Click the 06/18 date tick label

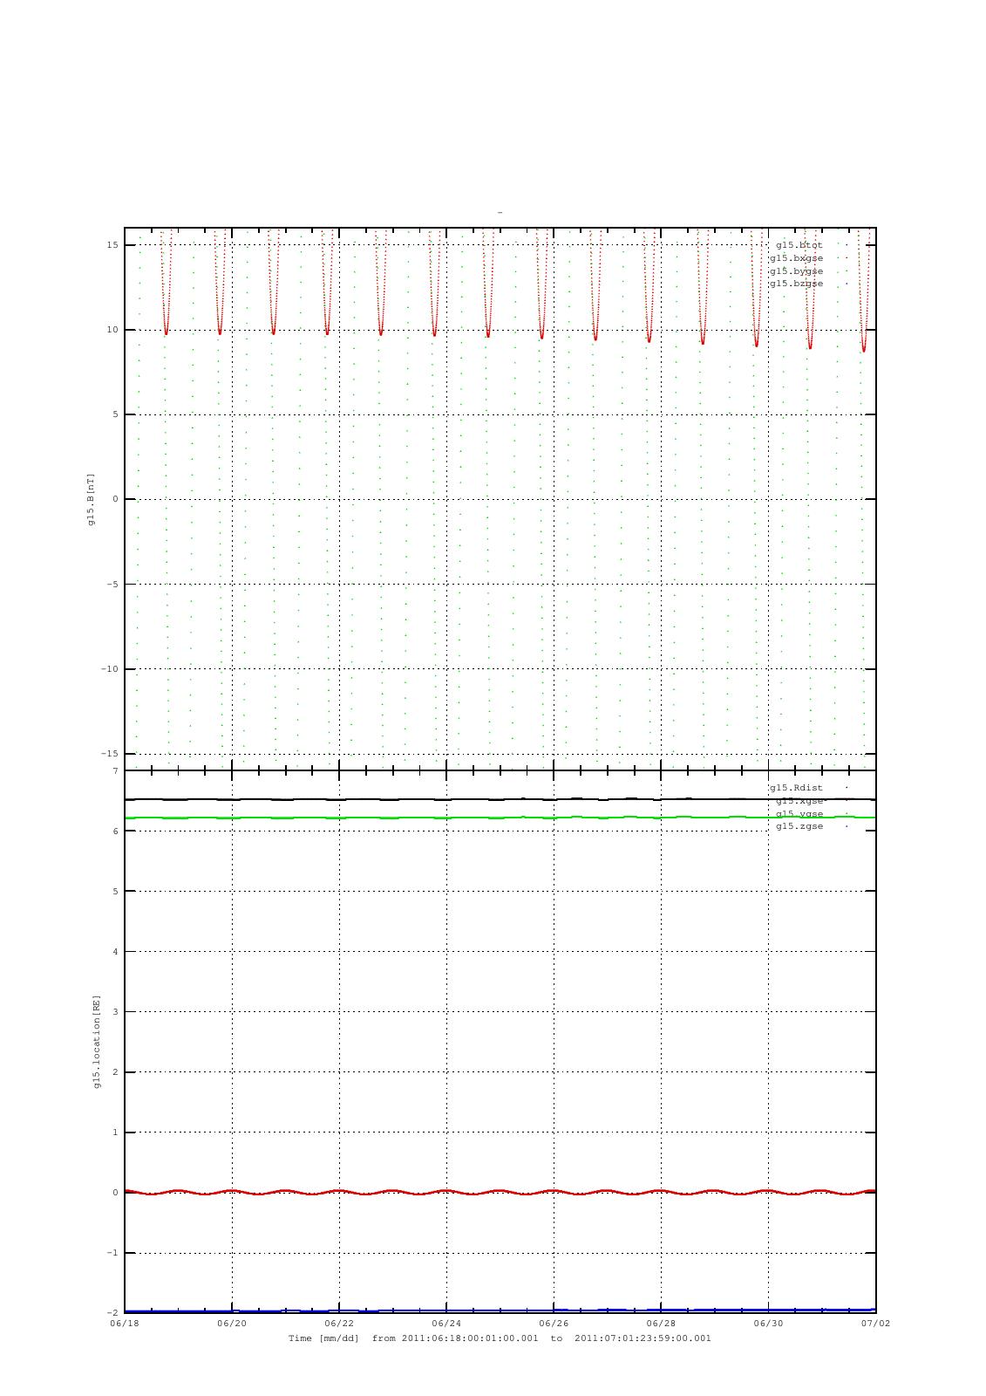pyautogui.click(x=125, y=1323)
